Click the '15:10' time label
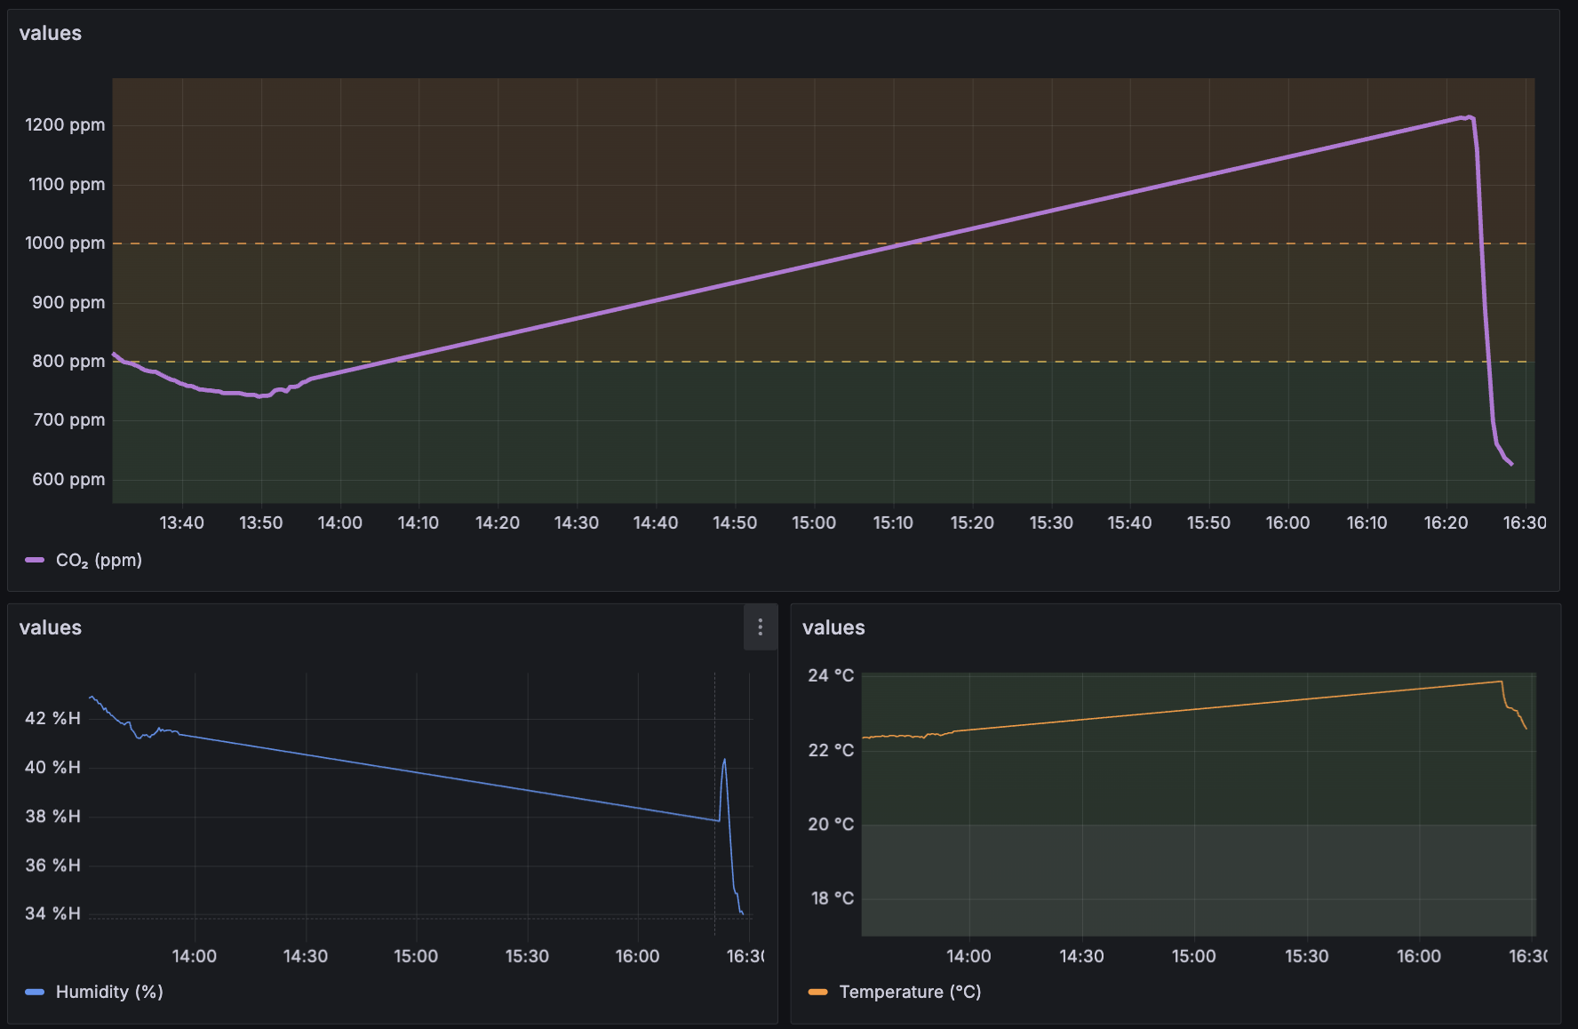This screenshot has width=1578, height=1029. coord(893,522)
